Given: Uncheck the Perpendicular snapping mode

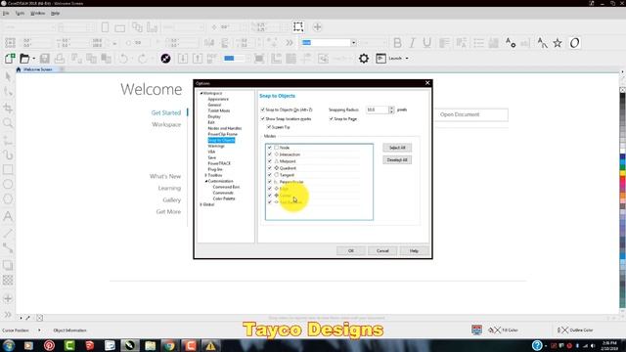Looking at the screenshot, I should [270, 182].
